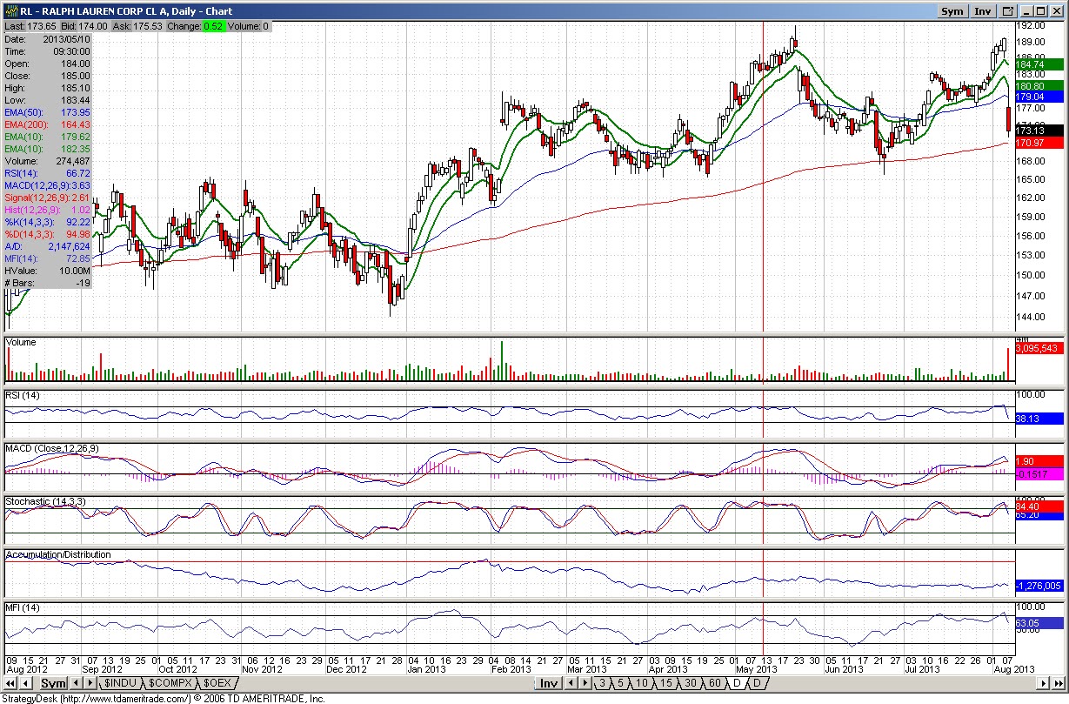This screenshot has width=1069, height=704.
Task: Click the MACD (Close,12,26,9) panel title
Action: 52,448
